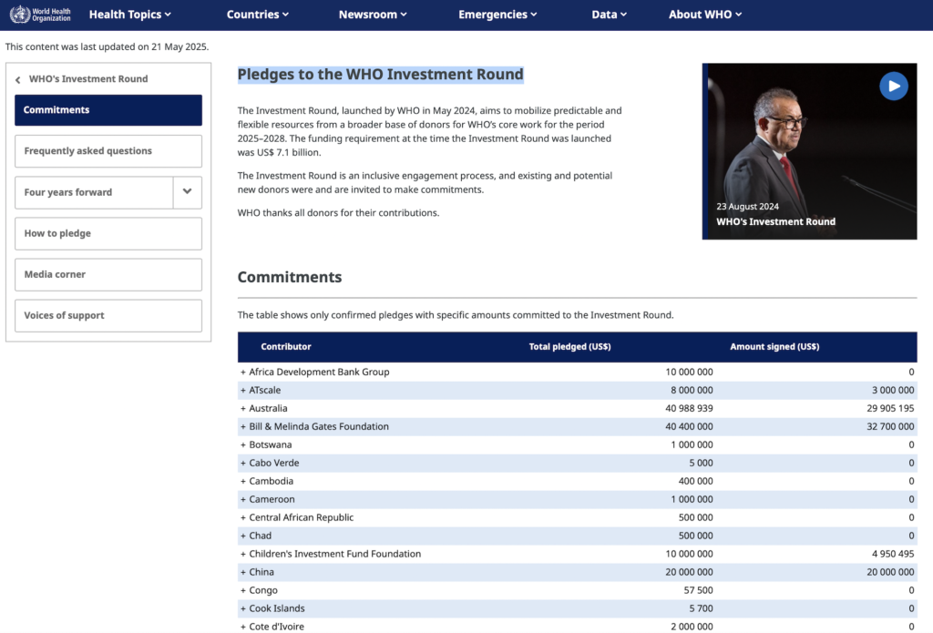Click Cook Islands' pledged amount 5 700
This screenshot has width=933, height=633.
click(701, 608)
